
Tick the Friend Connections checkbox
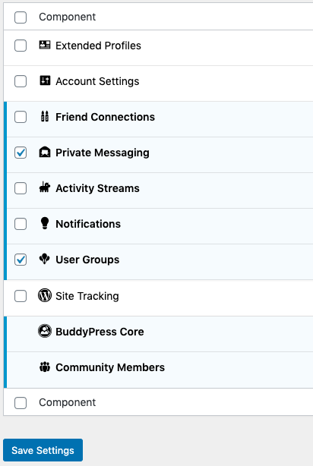(x=21, y=117)
